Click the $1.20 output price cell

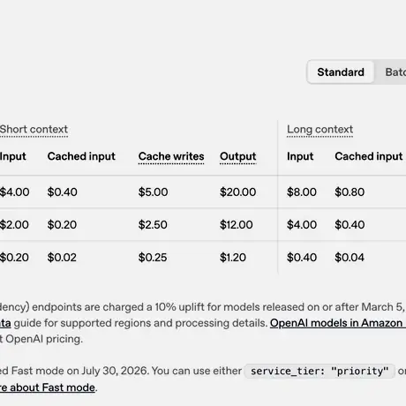233,258
